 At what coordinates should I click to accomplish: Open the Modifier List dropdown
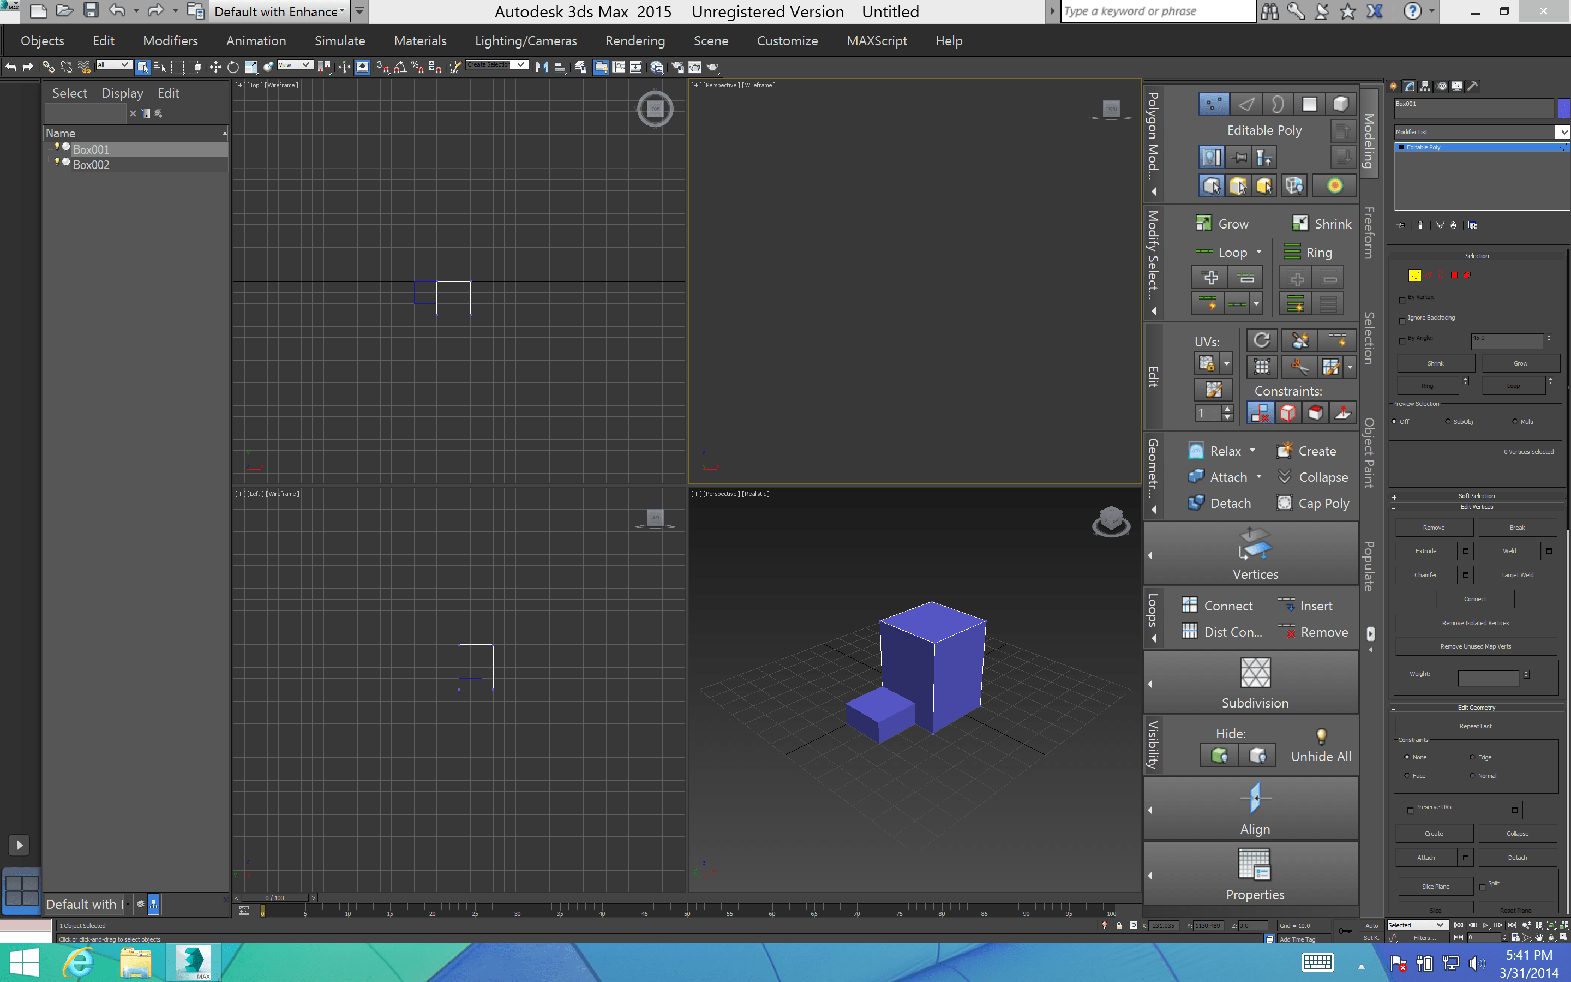1563,132
